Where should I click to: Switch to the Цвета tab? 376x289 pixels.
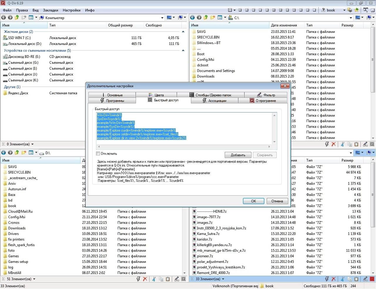pos(156,95)
